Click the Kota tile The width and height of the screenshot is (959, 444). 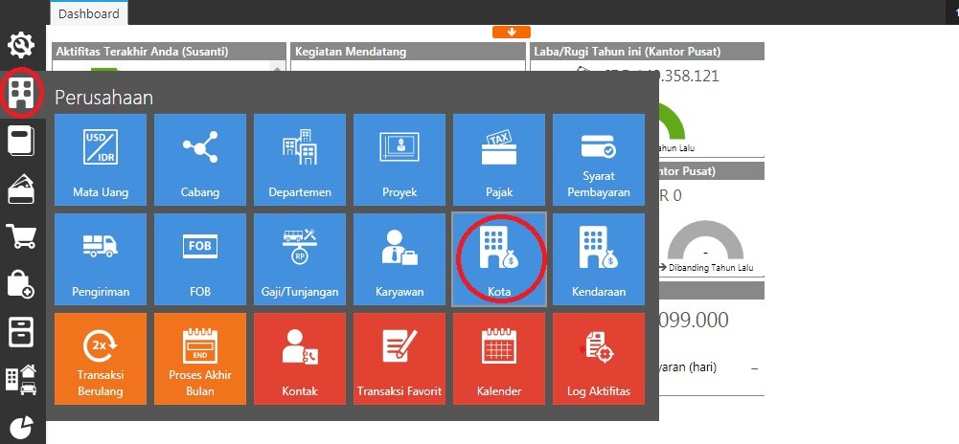499,259
